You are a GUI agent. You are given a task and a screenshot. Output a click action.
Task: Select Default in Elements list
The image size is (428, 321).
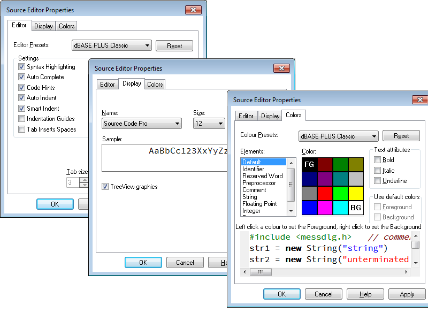[x=263, y=162]
